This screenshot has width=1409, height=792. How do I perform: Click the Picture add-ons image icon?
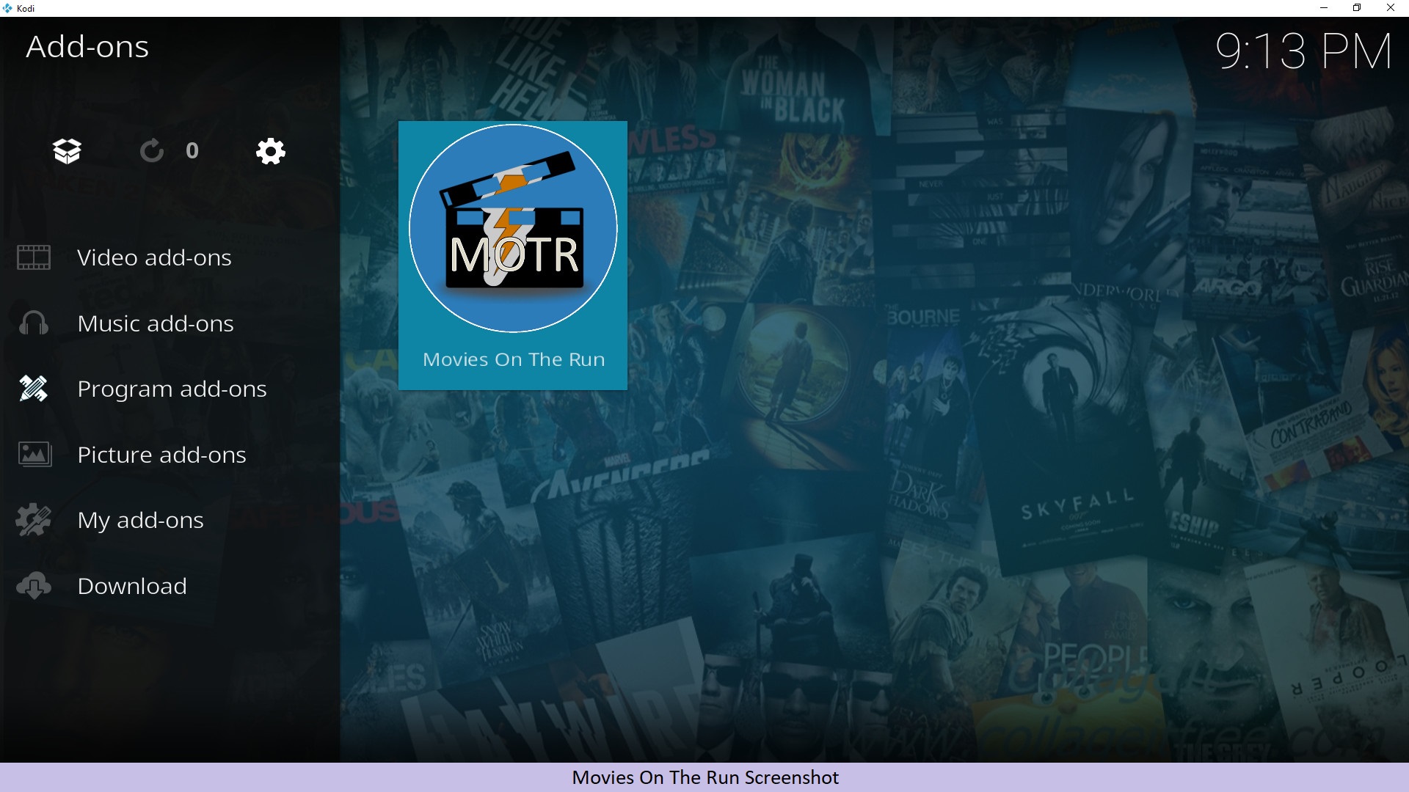[34, 455]
